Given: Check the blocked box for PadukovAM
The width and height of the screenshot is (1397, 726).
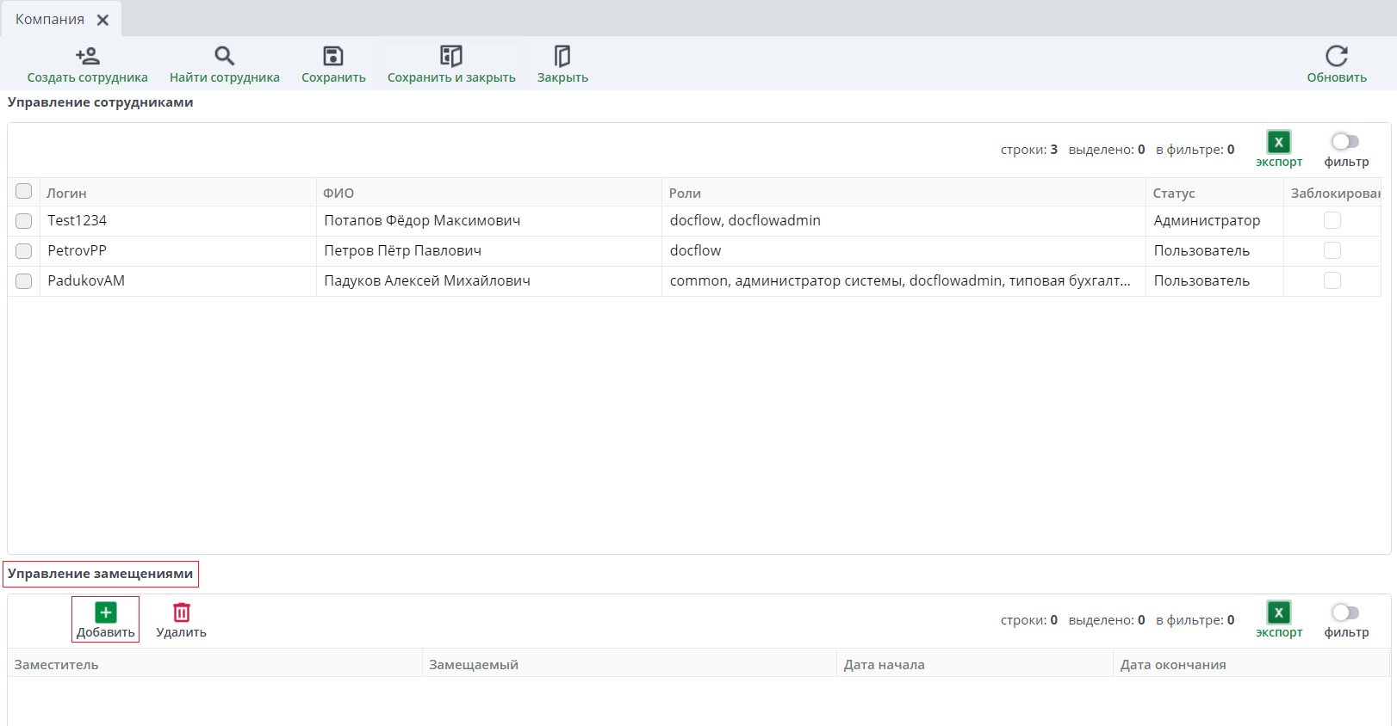Looking at the screenshot, I should [1332, 280].
